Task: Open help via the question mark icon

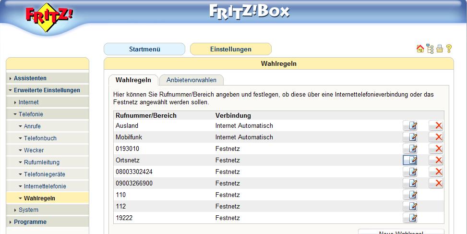Action: [449, 49]
